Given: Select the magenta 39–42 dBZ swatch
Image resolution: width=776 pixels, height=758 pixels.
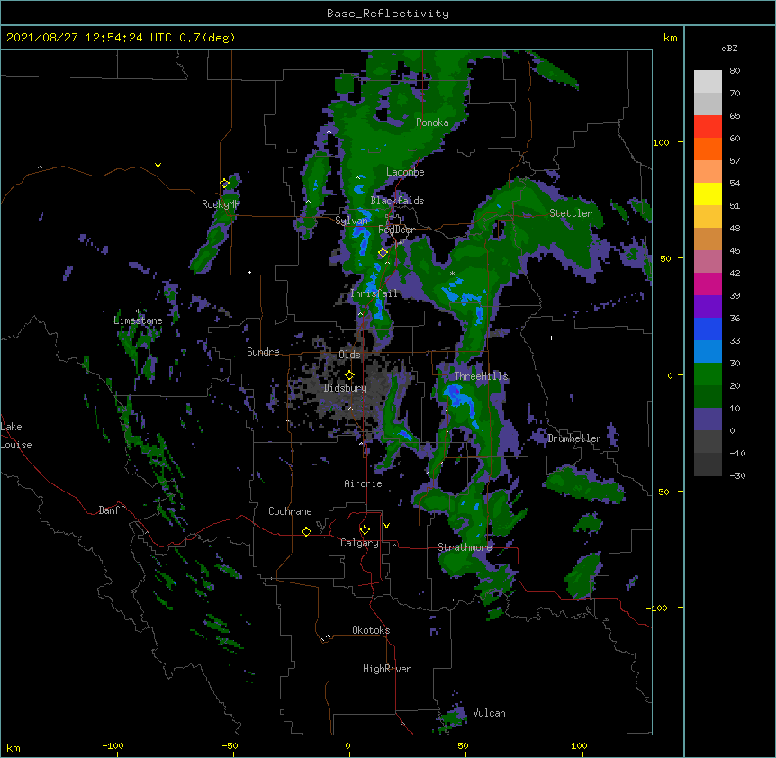Looking at the screenshot, I should click(x=708, y=284).
